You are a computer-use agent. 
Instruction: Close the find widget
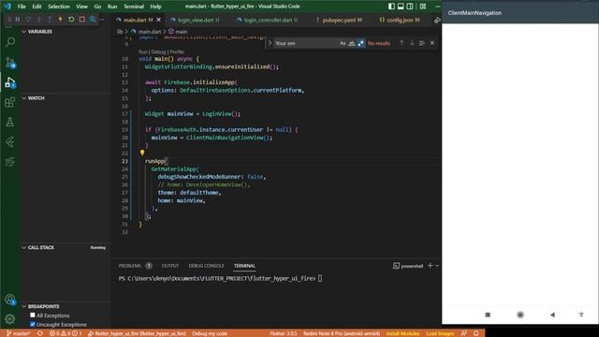[x=432, y=43]
